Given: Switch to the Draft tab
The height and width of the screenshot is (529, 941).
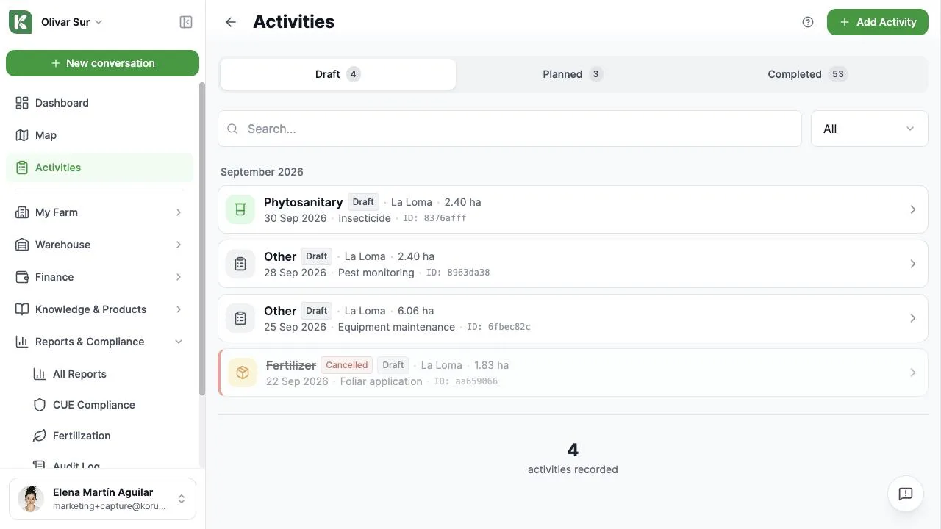Looking at the screenshot, I should 338,74.
